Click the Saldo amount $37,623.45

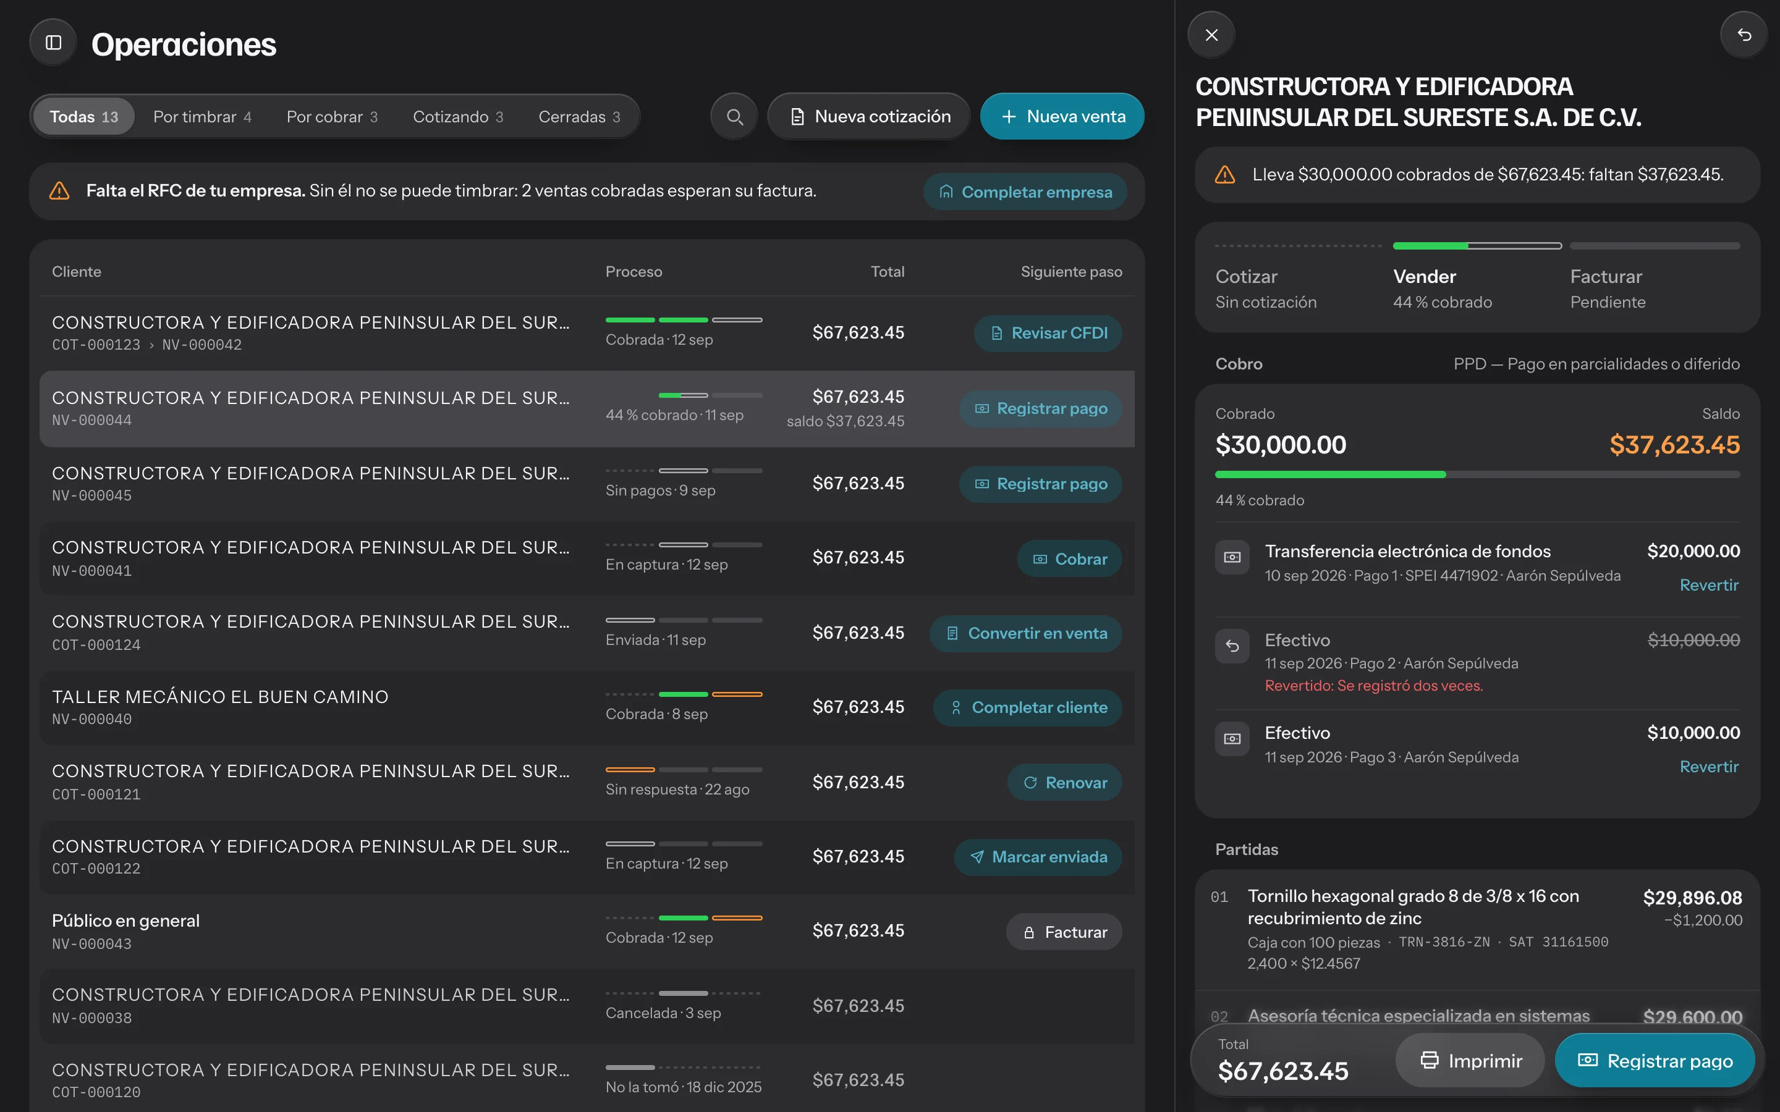coord(1674,445)
